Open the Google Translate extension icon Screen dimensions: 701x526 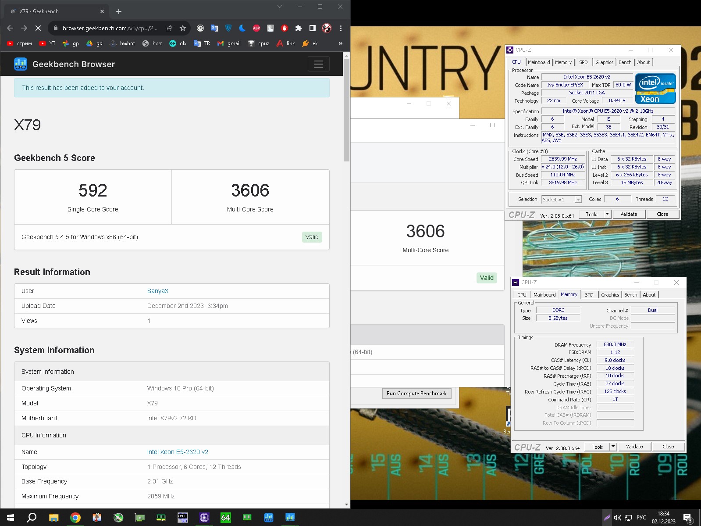(x=214, y=28)
